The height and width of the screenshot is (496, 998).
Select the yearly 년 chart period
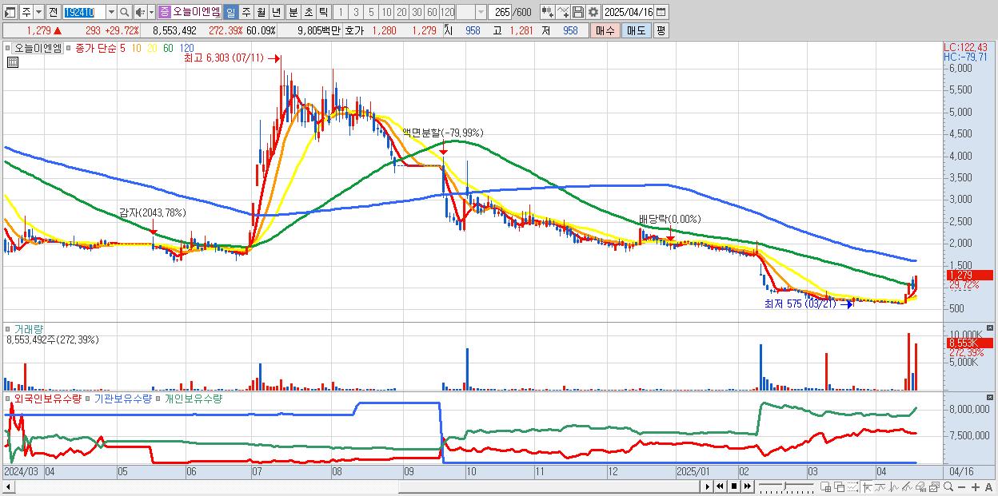[x=276, y=12]
